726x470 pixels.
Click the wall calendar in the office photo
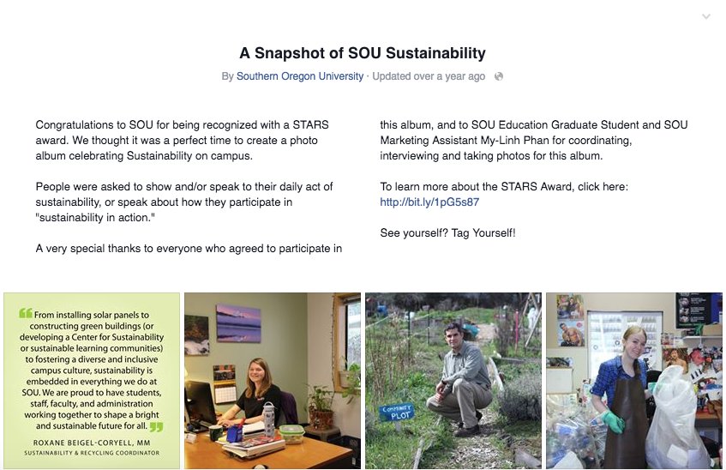(225, 384)
